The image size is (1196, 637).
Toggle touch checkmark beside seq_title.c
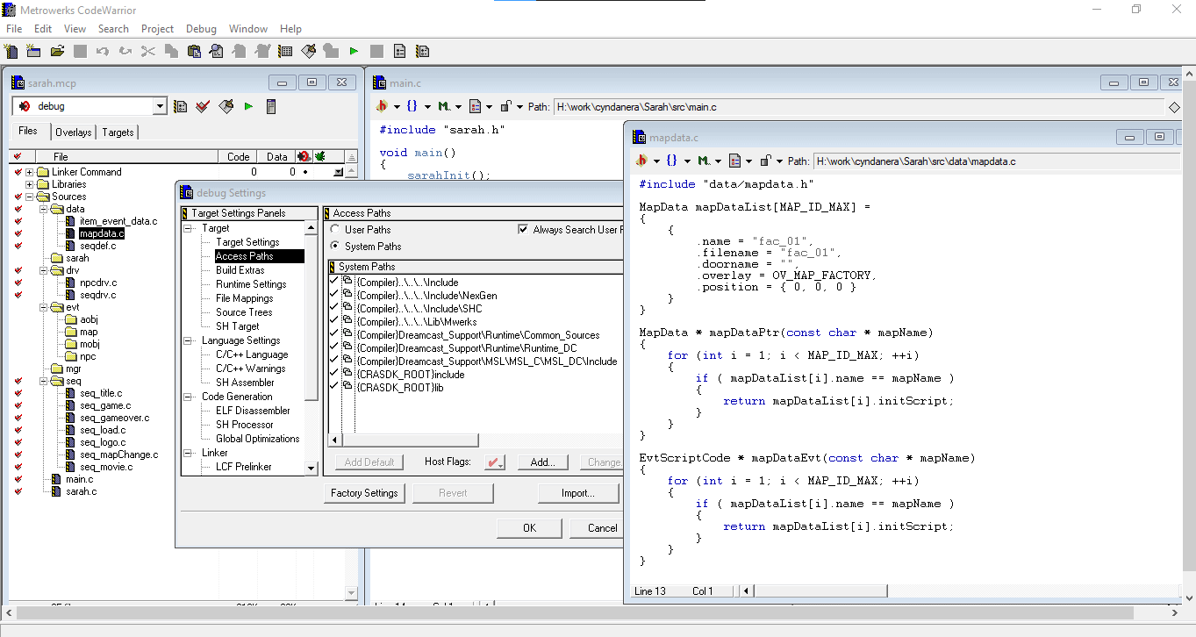coord(18,394)
